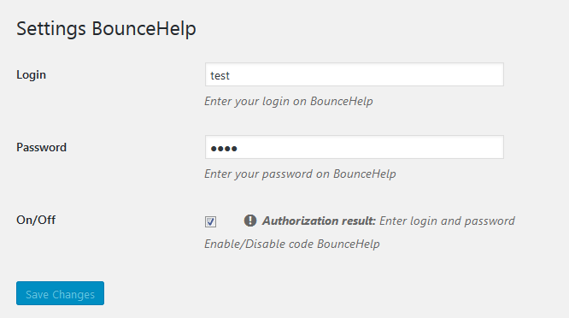Screen dimensions: 569x318
Task: Click the blue checkmark inside the checkbox
Action: (x=210, y=221)
